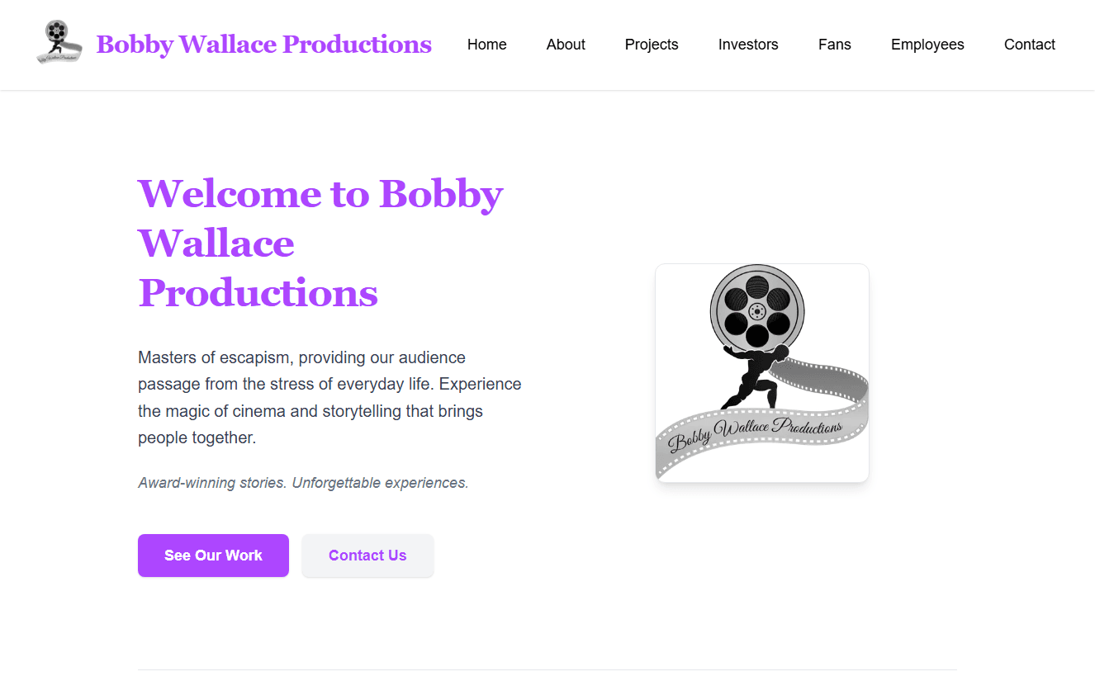This screenshot has width=1095, height=681.
Task: Select the Atlas filmstrip logo image
Action: (761, 372)
